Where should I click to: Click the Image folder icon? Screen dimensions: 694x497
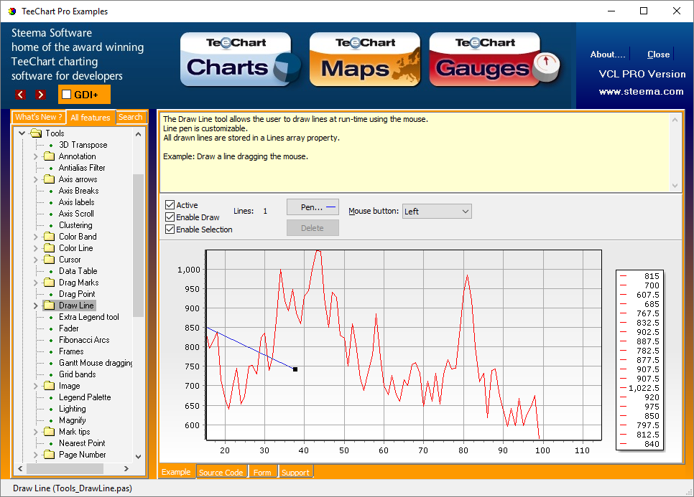pyautogui.click(x=49, y=386)
